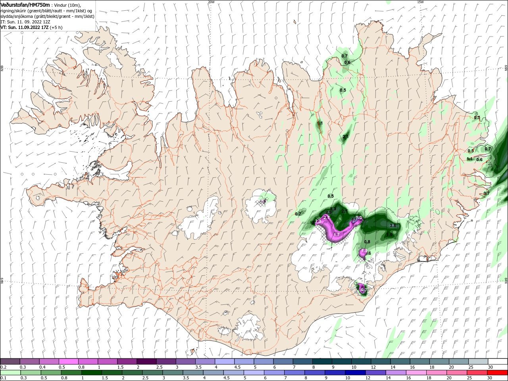This screenshot has height=381, width=508.
Task: Click the dark green swatch between 1 and 1.5 in the bottom legend row
Action: 91,373
